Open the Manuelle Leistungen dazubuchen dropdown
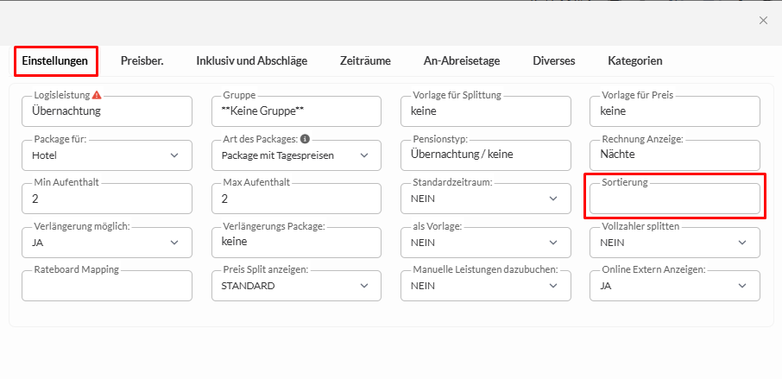 (485, 286)
